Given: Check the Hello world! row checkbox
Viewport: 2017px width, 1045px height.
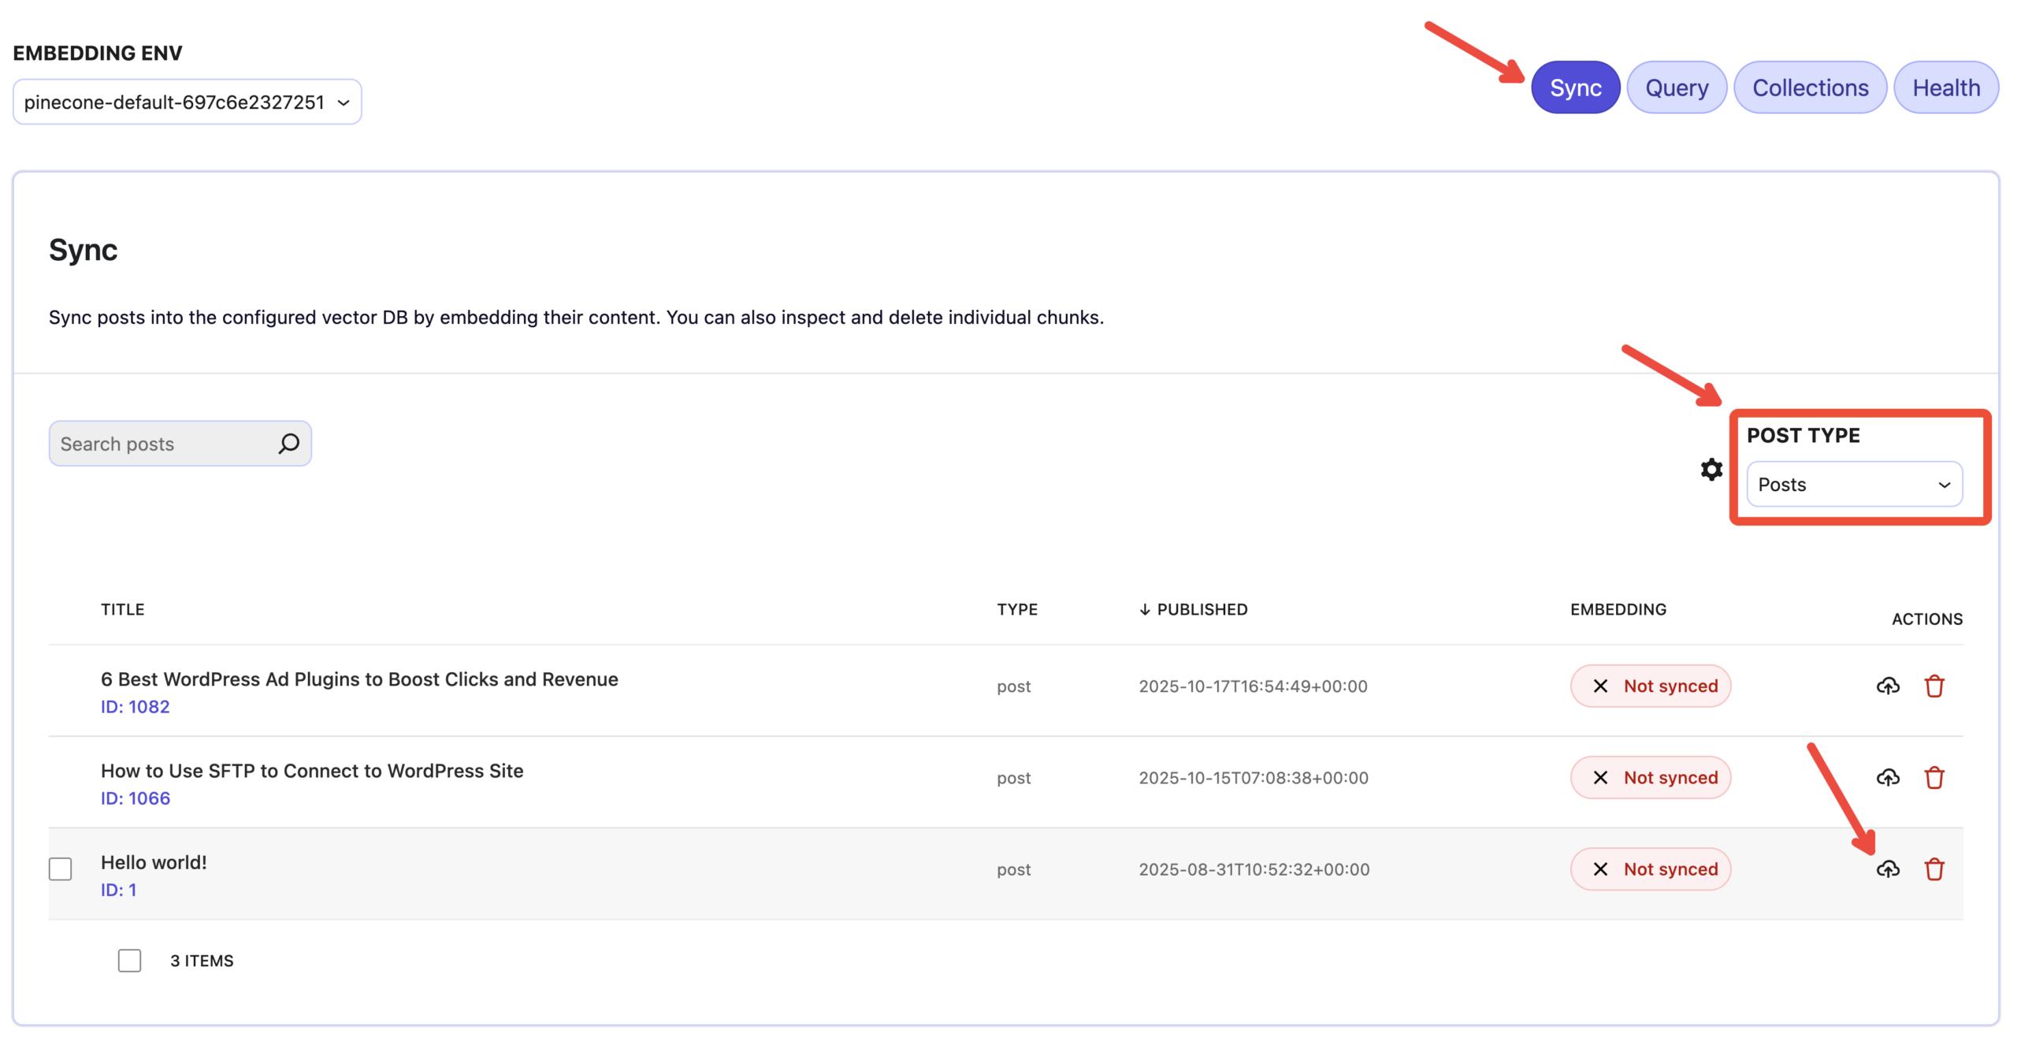Looking at the screenshot, I should pos(61,869).
